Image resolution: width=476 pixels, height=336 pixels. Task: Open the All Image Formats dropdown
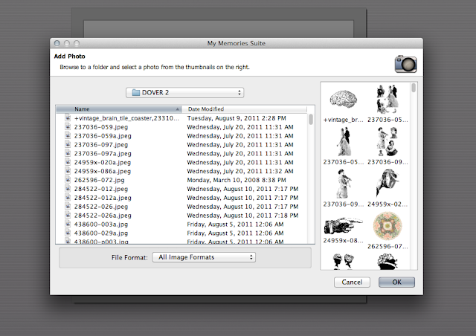click(x=204, y=257)
